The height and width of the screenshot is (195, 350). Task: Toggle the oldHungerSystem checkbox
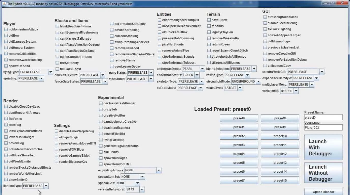pos(6,48)
